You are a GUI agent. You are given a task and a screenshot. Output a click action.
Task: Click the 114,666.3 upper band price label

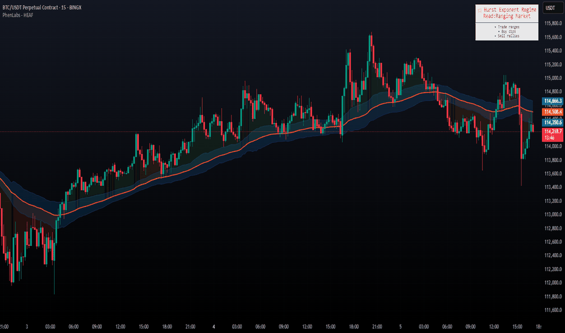553,101
